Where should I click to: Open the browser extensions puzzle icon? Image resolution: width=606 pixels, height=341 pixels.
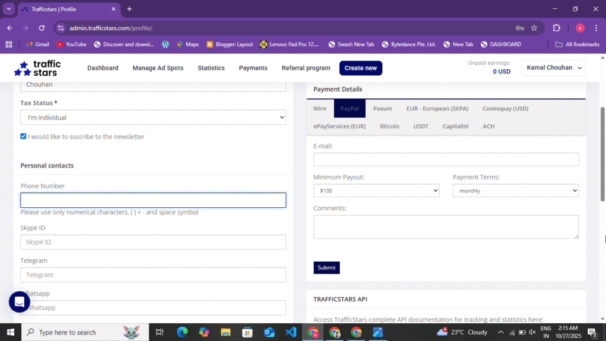555,28
